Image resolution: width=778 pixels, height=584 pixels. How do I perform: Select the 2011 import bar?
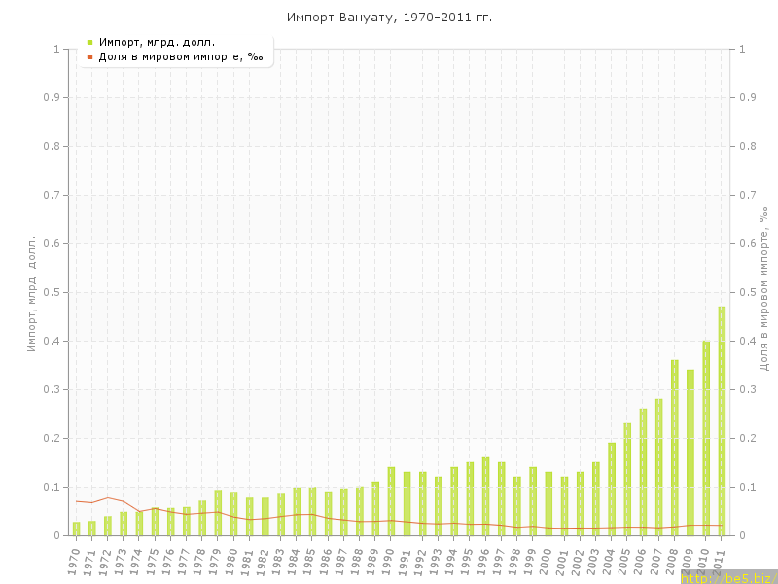722,421
